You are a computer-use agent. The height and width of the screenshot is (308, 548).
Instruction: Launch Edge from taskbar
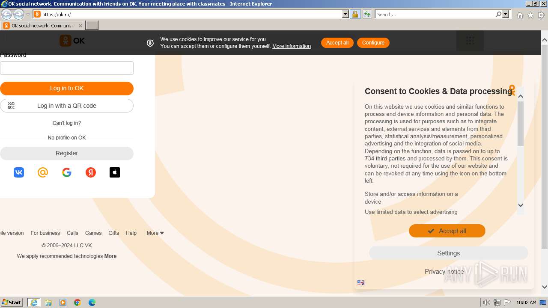[92, 302]
